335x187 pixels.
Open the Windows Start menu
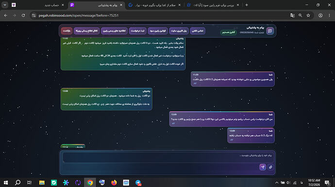[x=6, y=183]
